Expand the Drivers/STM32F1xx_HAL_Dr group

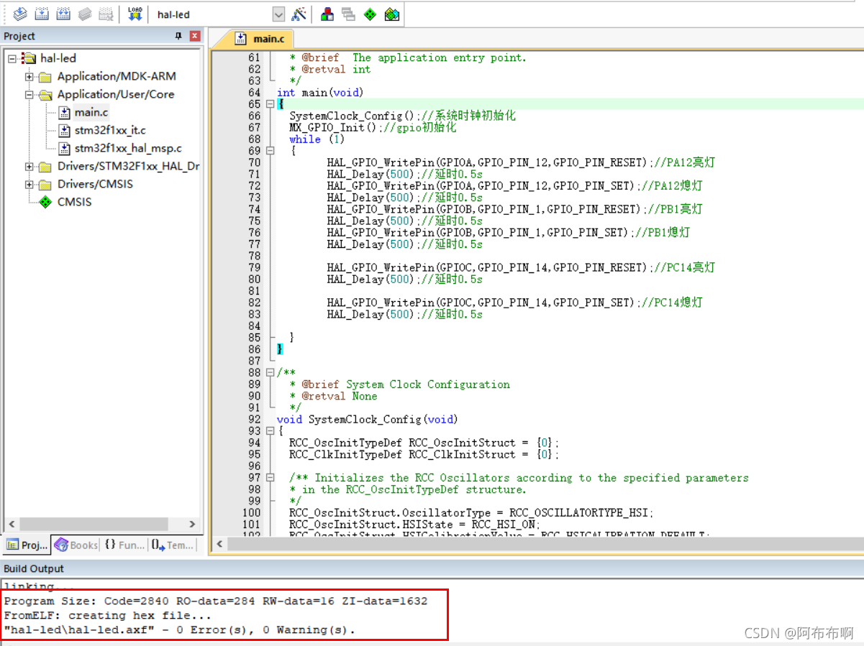[29, 166]
